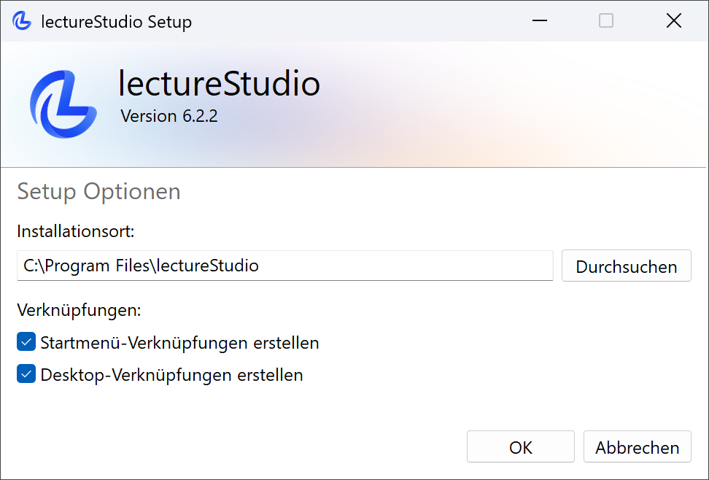The width and height of the screenshot is (709, 480).
Task: Click the Version 6.2.2 label
Action: point(168,116)
